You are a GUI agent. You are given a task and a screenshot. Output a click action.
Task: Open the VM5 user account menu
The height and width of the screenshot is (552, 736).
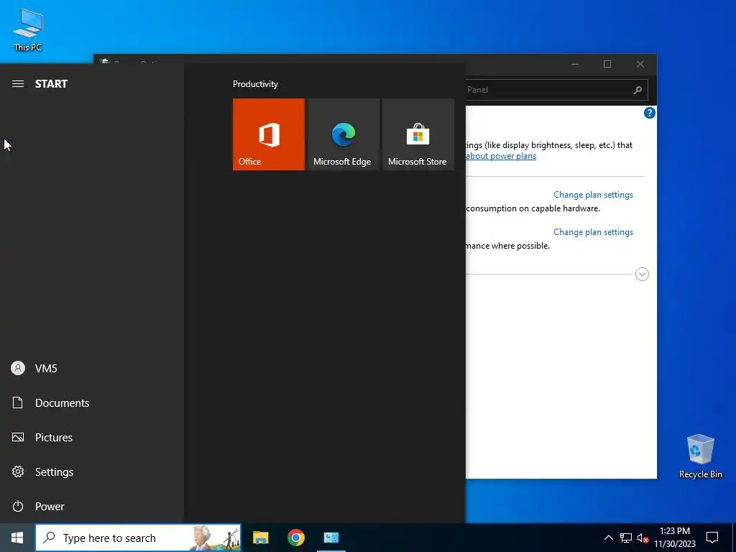tap(91, 369)
